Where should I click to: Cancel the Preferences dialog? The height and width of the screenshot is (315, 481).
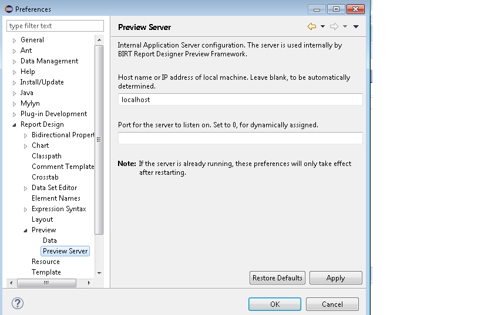(x=332, y=304)
